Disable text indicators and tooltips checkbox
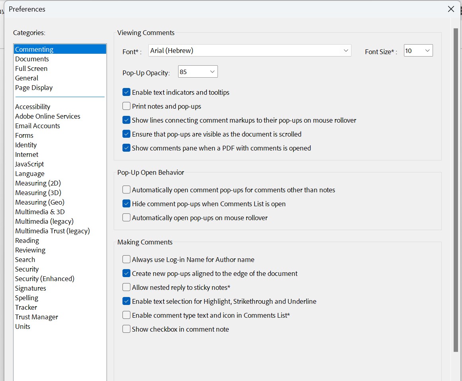Viewport: 462px width, 381px height. (x=126, y=92)
